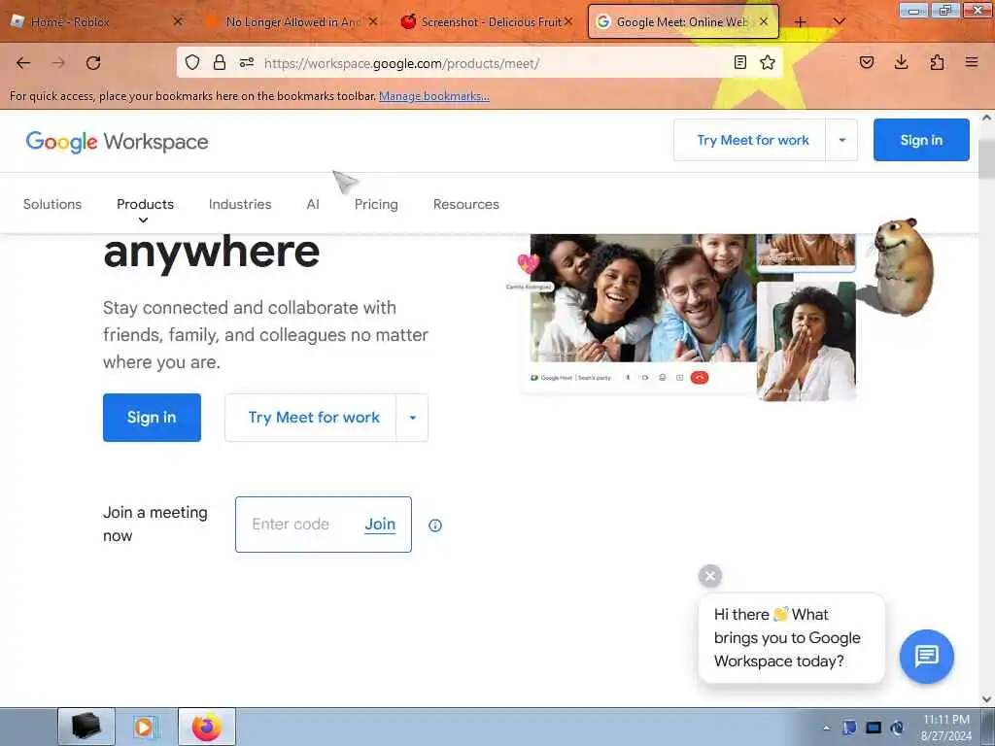Image resolution: width=995 pixels, height=746 pixels.
Task: List all tabs with the chevron button
Action: [x=839, y=21]
